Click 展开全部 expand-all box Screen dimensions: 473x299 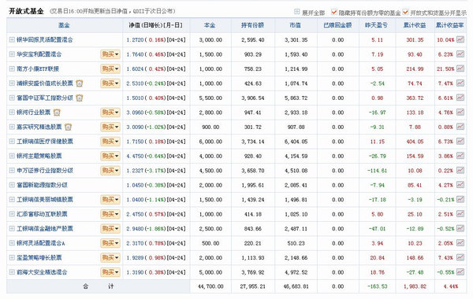tap(297, 12)
